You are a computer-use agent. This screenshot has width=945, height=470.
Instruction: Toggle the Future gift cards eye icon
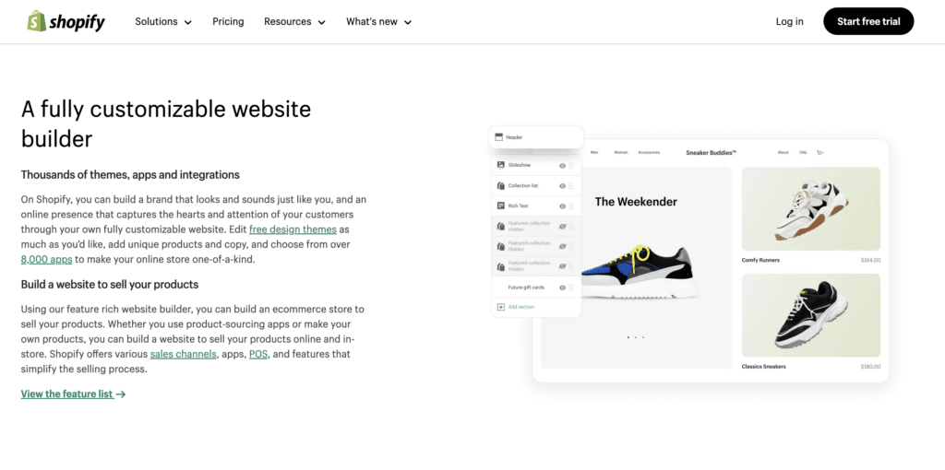pos(562,288)
